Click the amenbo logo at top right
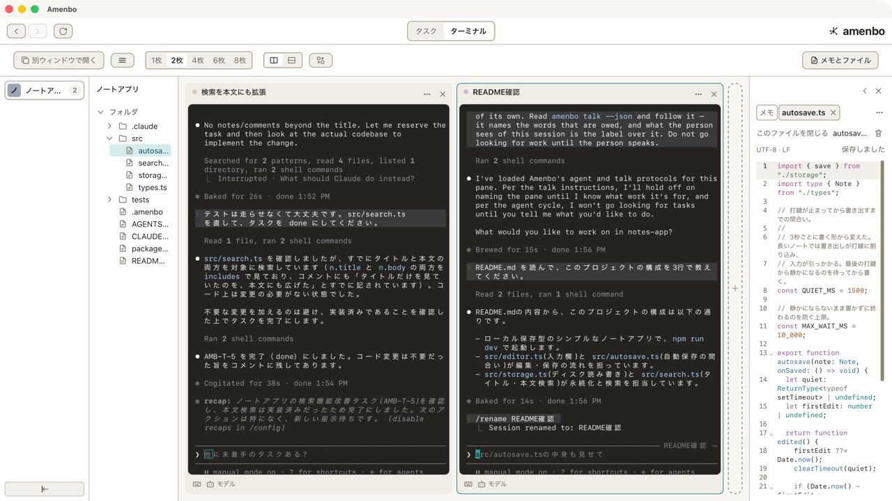 coord(856,31)
